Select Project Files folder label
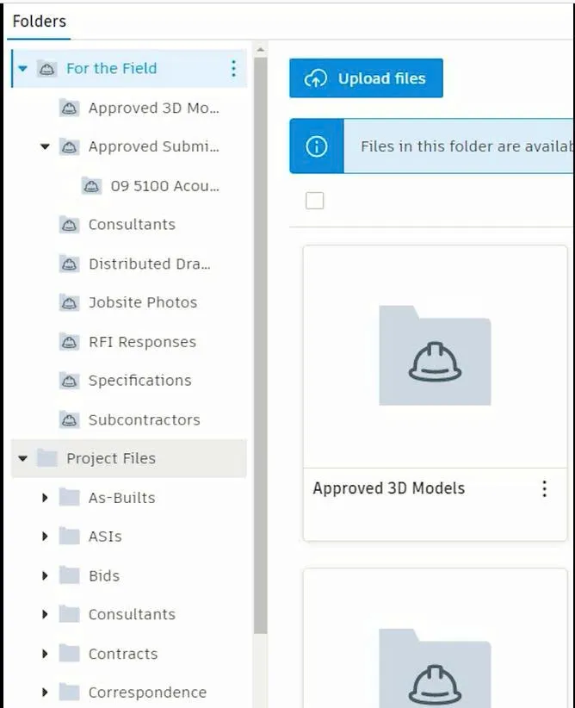575x708 pixels. tap(111, 458)
